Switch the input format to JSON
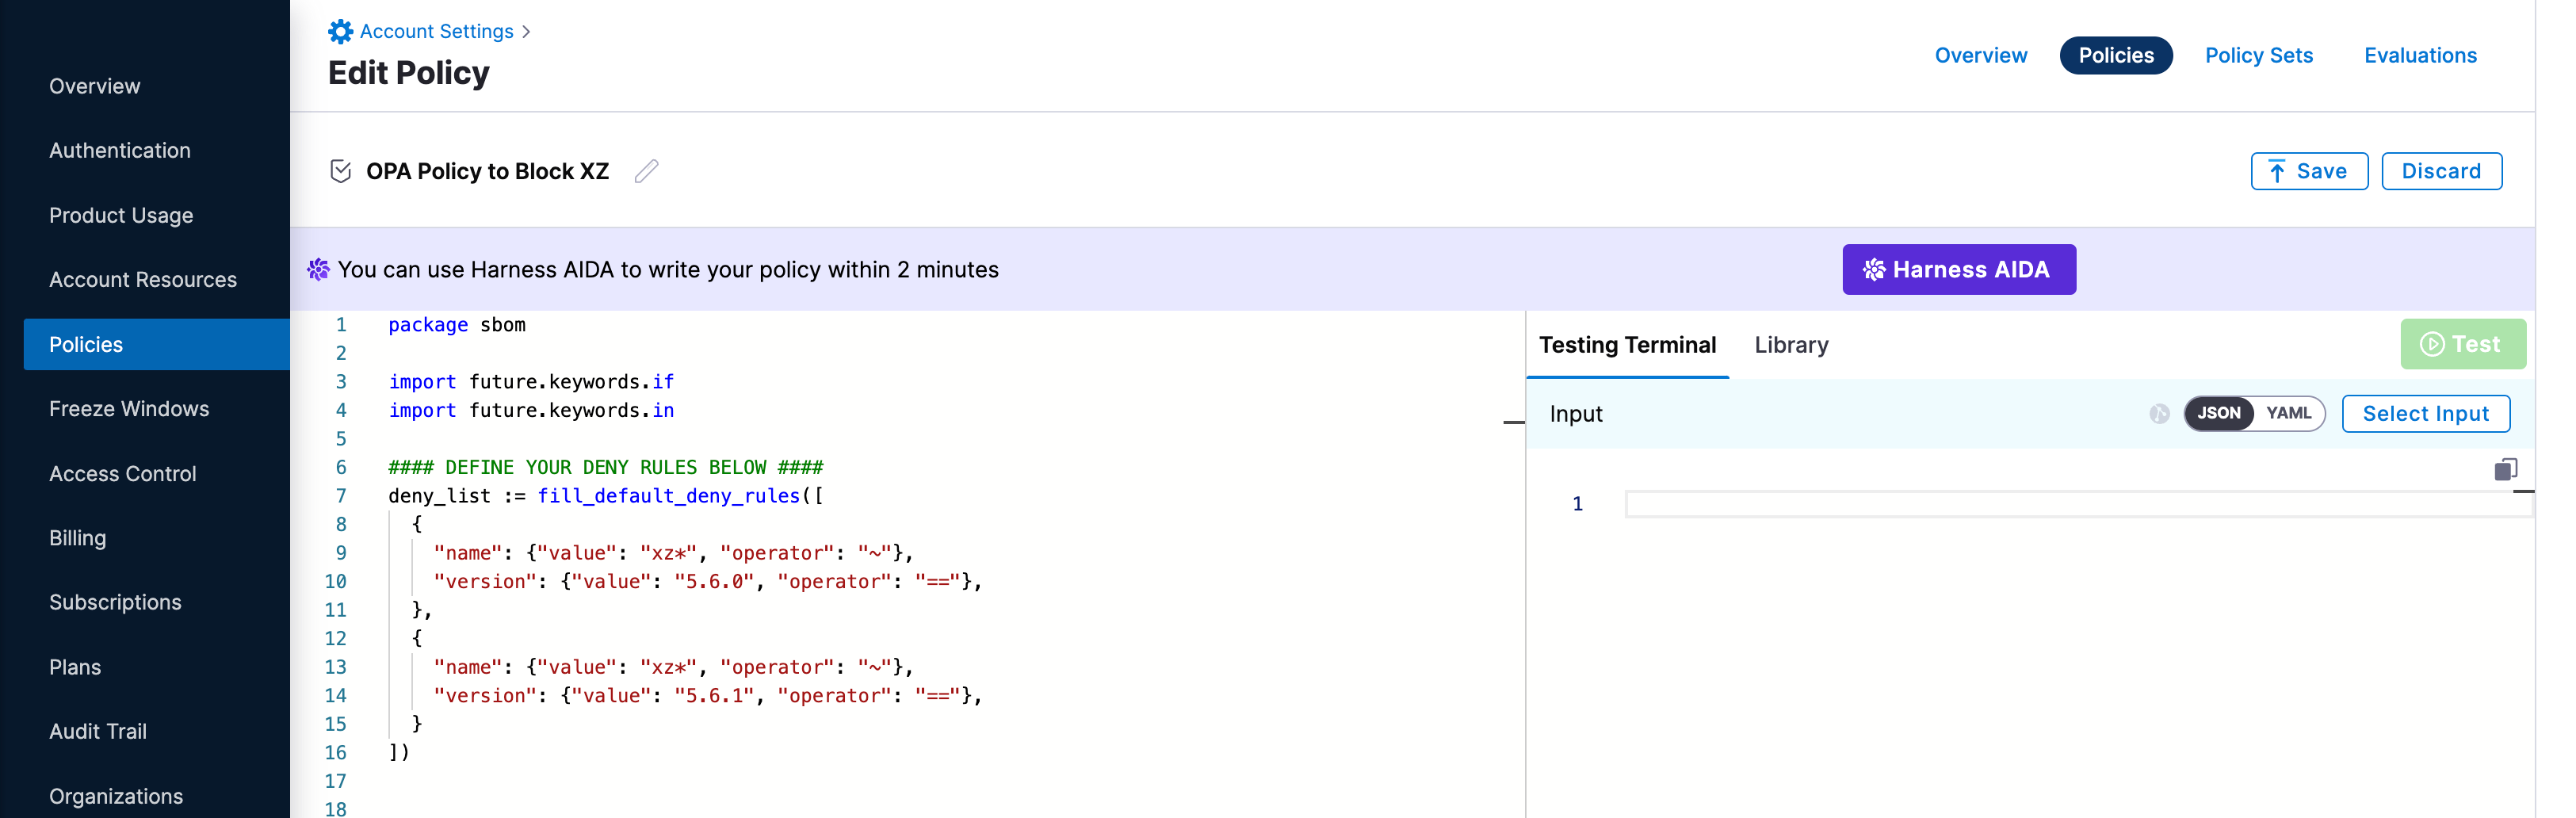This screenshot has height=818, width=2576. pyautogui.click(x=2218, y=413)
